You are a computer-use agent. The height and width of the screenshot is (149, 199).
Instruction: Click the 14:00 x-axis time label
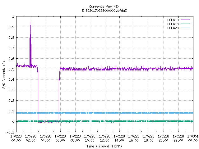pyautogui.click(x=119, y=140)
